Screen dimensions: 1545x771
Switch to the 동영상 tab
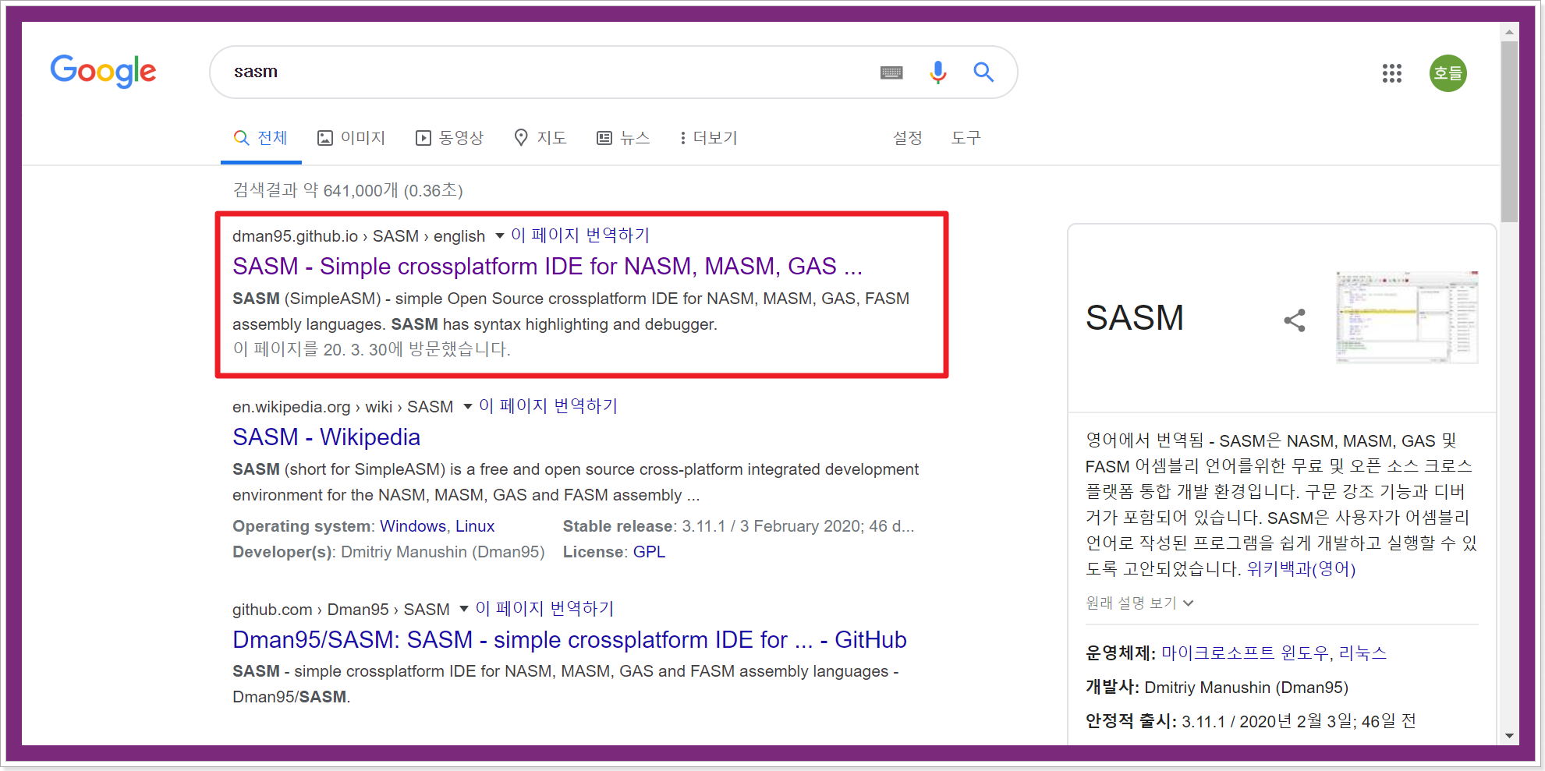(450, 138)
